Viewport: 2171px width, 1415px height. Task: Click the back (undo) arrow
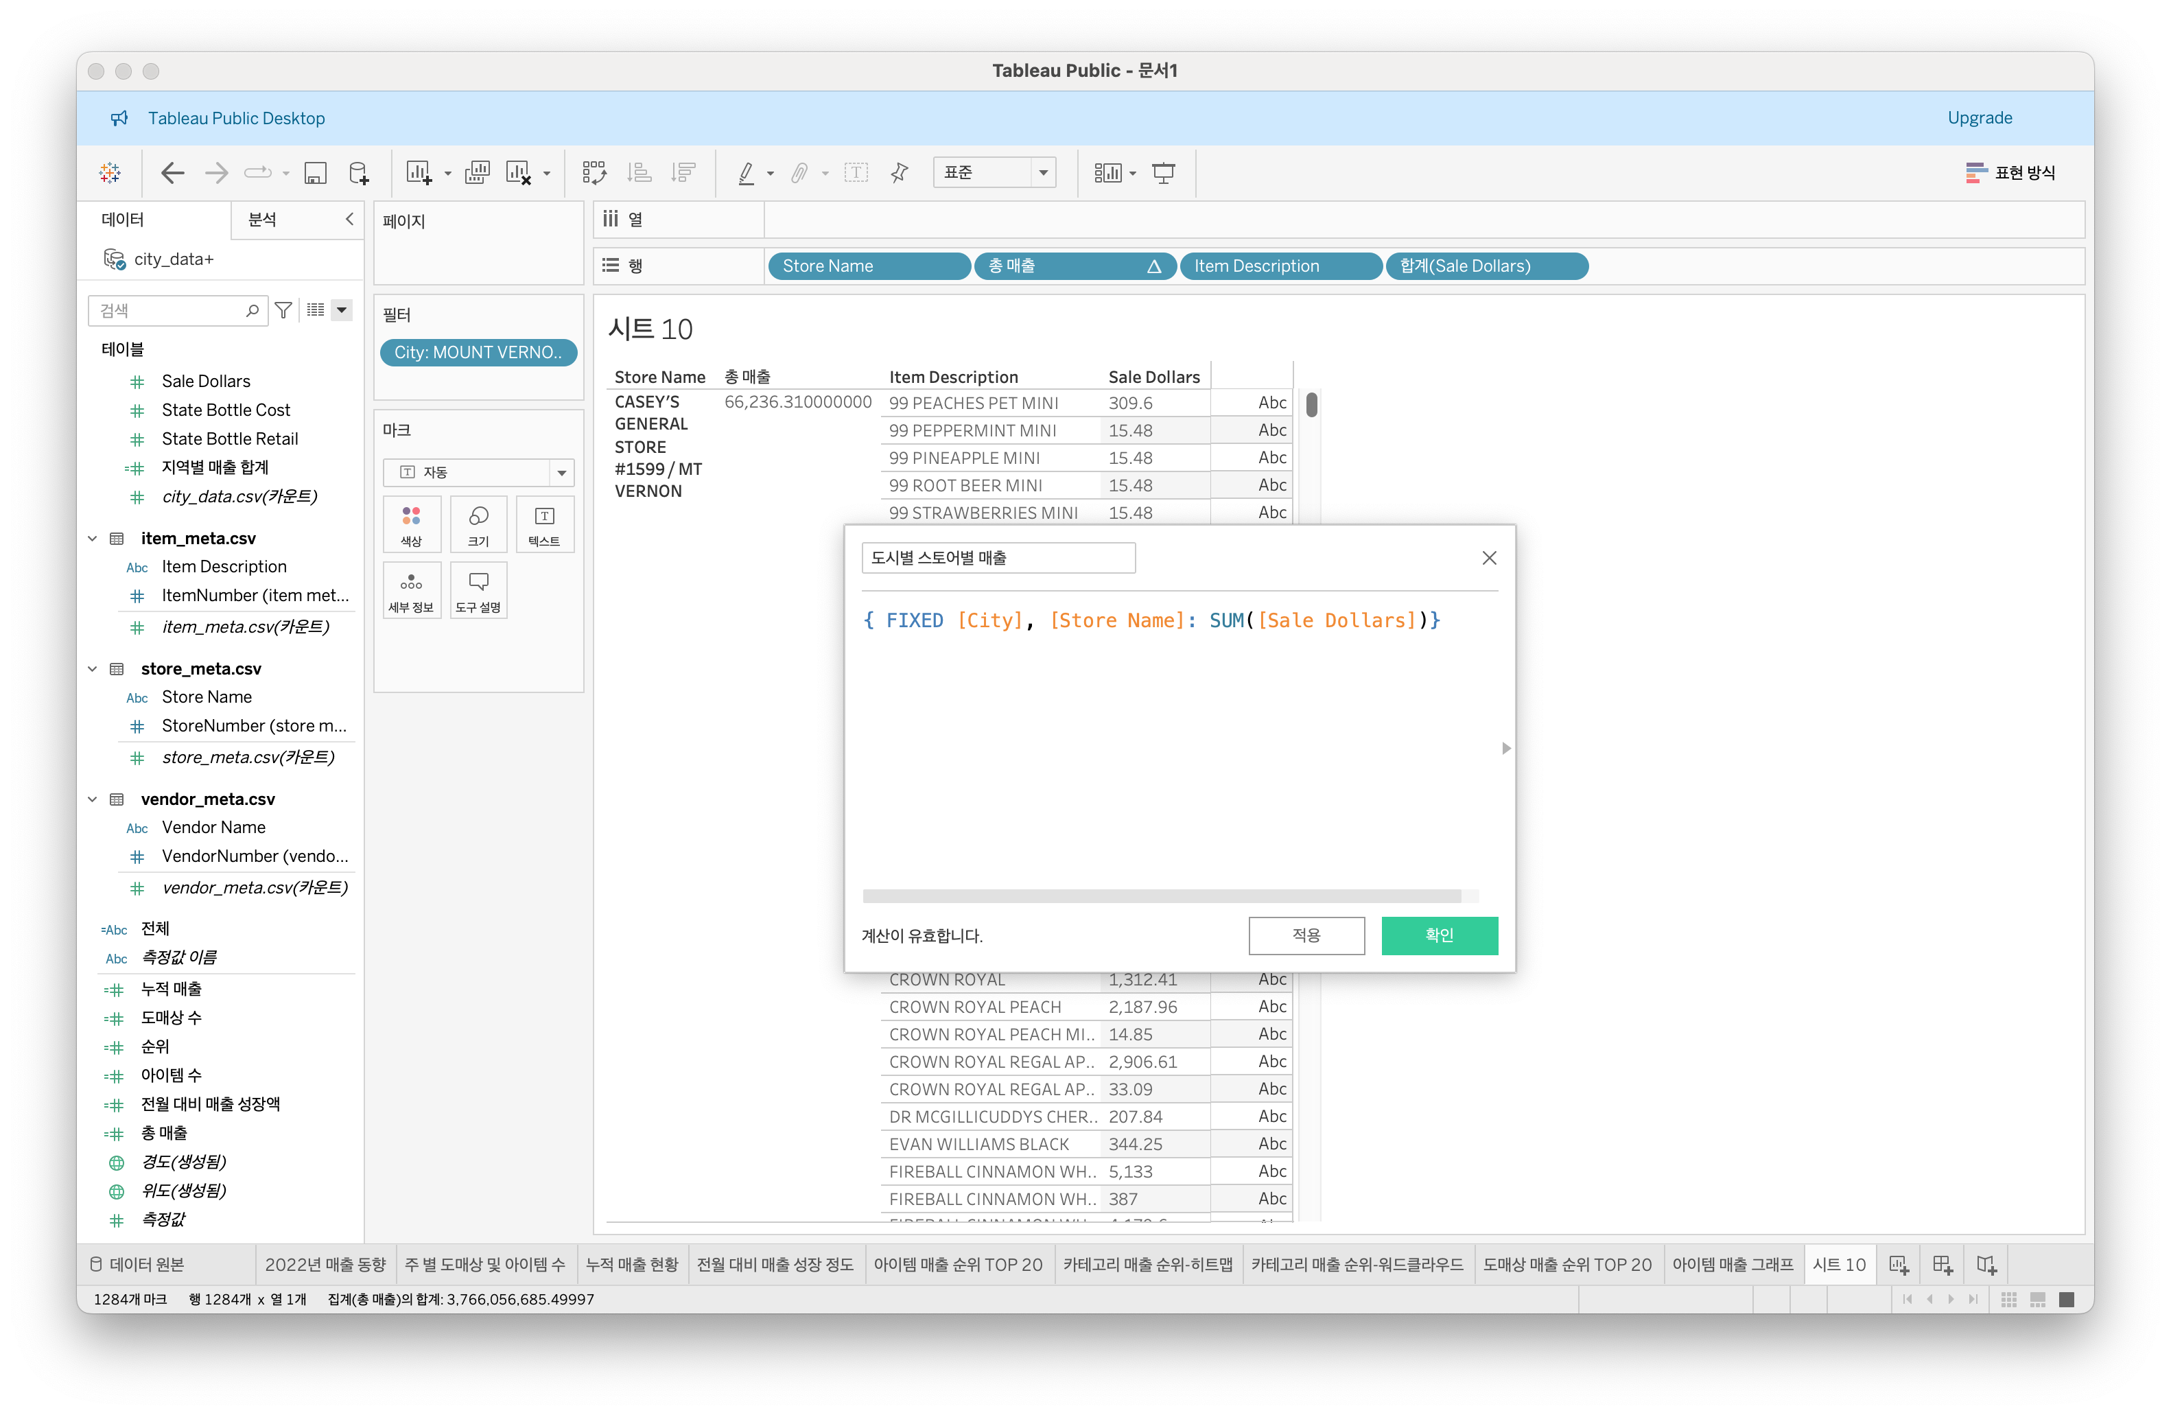coord(172,174)
